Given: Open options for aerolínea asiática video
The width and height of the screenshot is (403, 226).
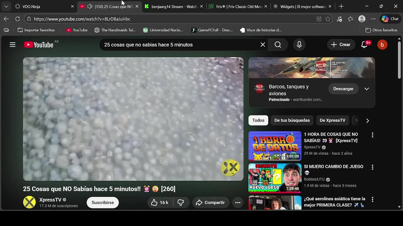Looking at the screenshot, I should pyautogui.click(x=372, y=199).
